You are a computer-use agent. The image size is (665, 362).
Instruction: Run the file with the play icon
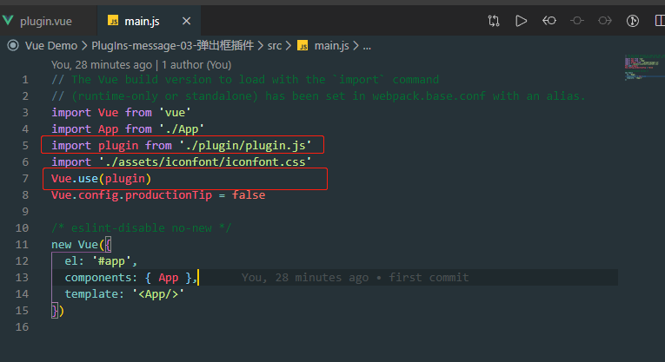522,20
